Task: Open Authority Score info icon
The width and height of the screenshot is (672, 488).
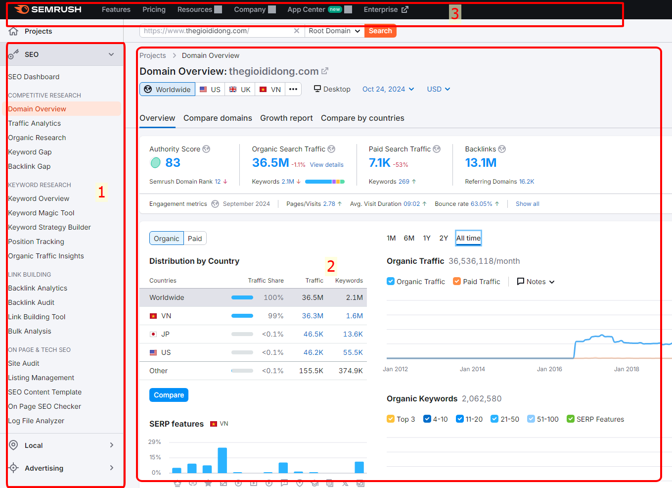Action: (206, 149)
